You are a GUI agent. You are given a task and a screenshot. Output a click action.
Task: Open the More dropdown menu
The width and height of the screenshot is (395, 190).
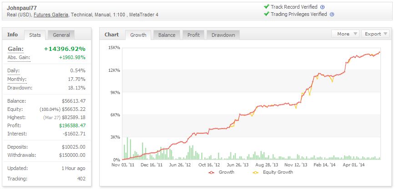click(346, 34)
